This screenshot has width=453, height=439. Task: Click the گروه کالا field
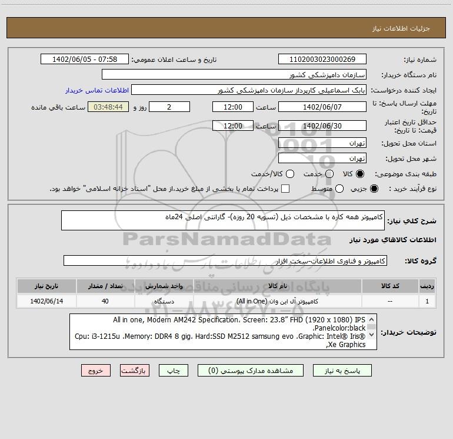225,260
